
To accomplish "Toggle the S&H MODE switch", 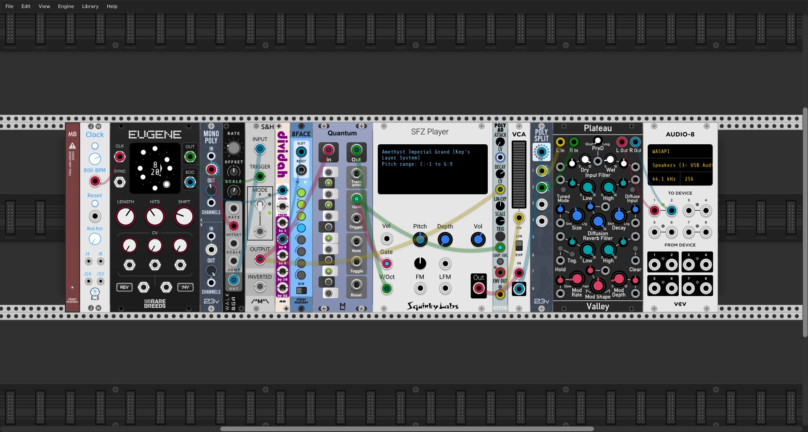I will [260, 205].
